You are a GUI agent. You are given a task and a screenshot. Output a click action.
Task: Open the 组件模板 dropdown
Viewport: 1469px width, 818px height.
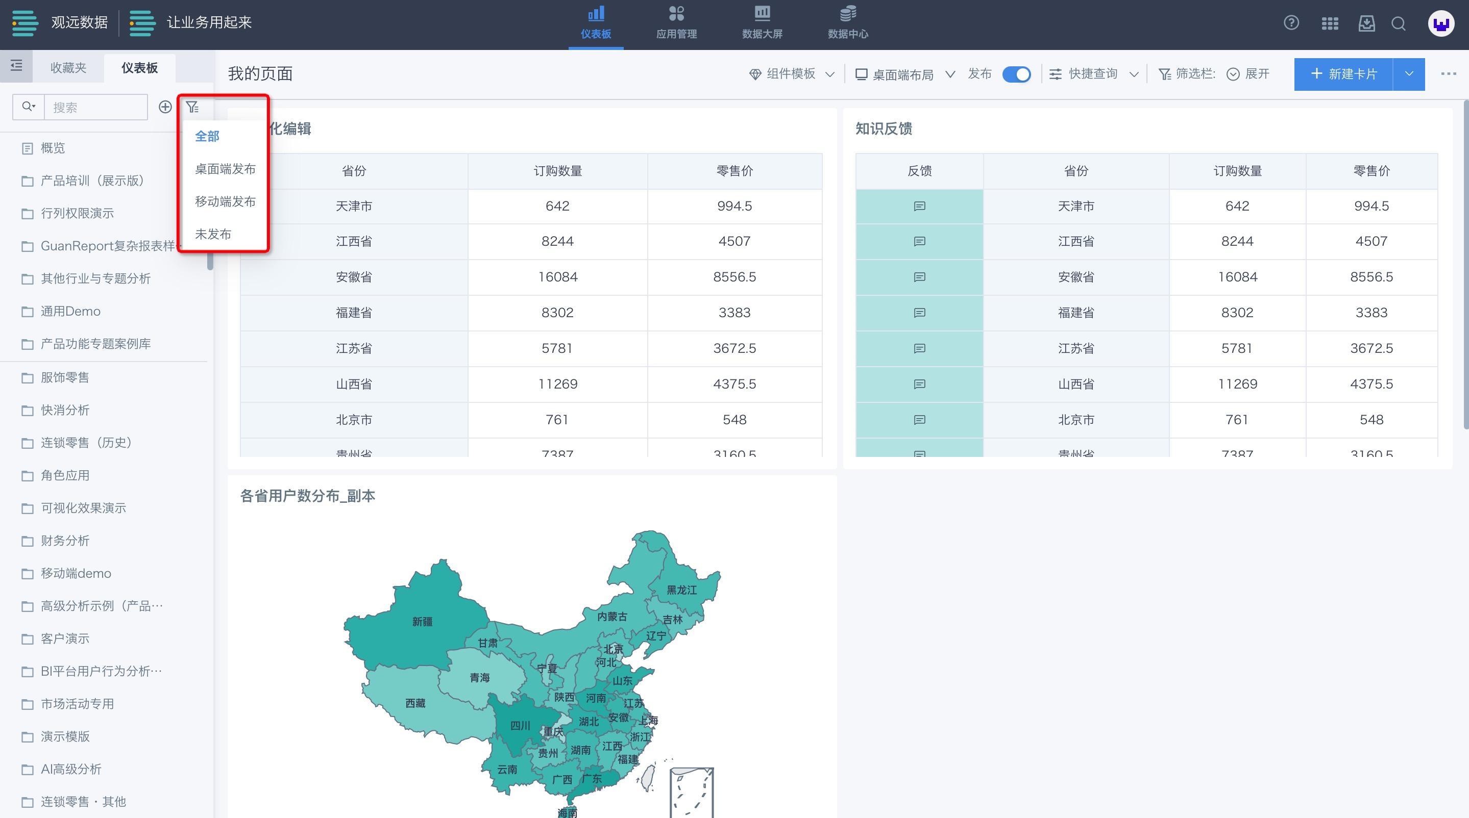pos(792,74)
